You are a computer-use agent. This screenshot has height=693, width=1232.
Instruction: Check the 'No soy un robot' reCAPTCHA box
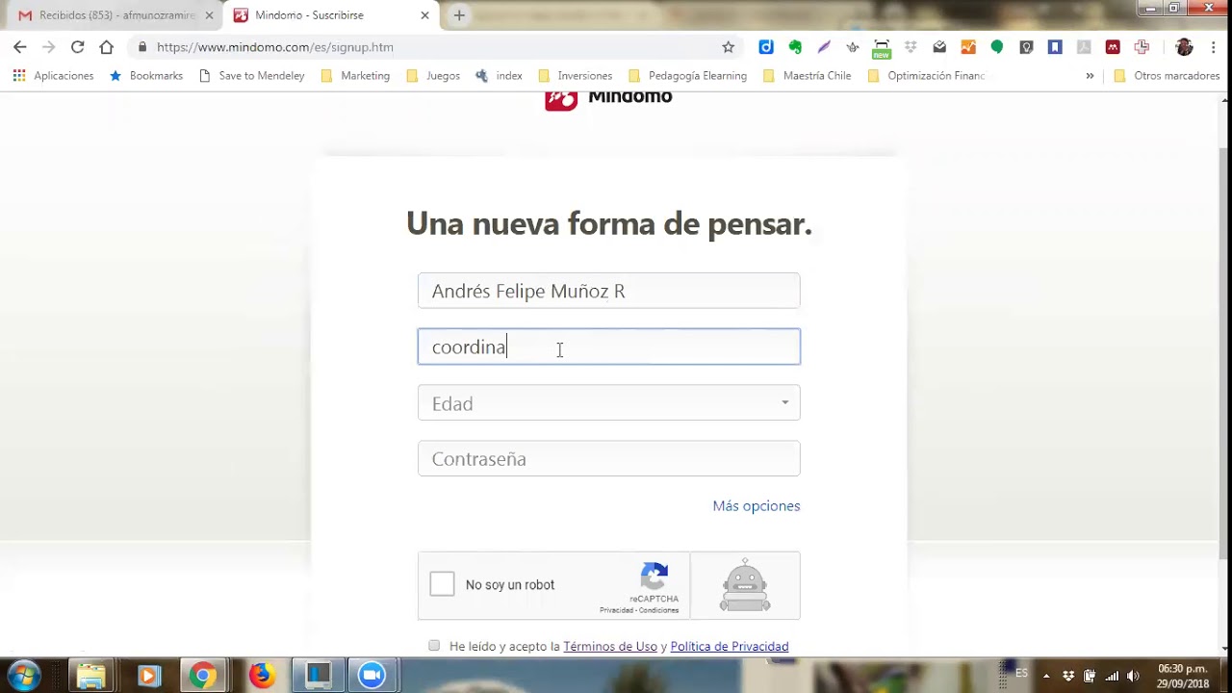pos(442,583)
